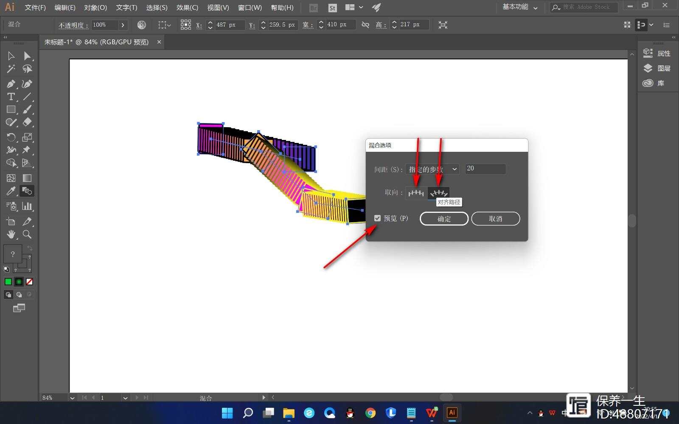Set fill mode to Gradient
The image size is (679, 424).
click(19, 282)
